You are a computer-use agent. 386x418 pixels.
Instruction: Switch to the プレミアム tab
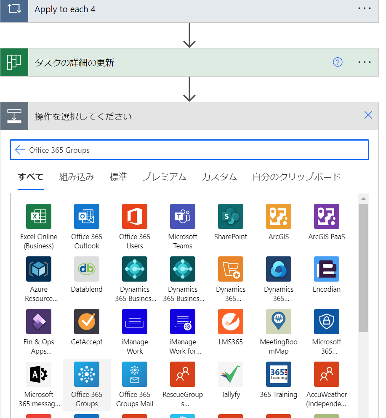(164, 177)
